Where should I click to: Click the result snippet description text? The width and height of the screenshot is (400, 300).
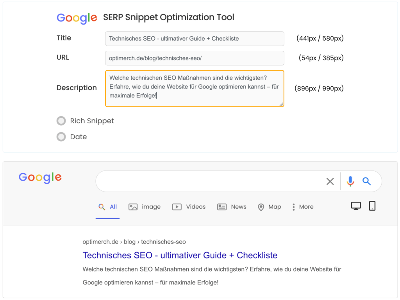(x=212, y=276)
